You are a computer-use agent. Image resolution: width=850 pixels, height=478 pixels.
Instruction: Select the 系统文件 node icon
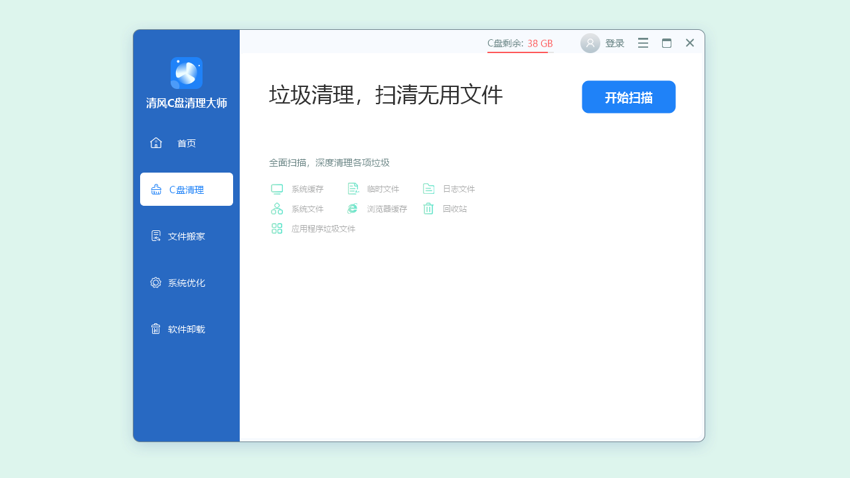point(277,208)
